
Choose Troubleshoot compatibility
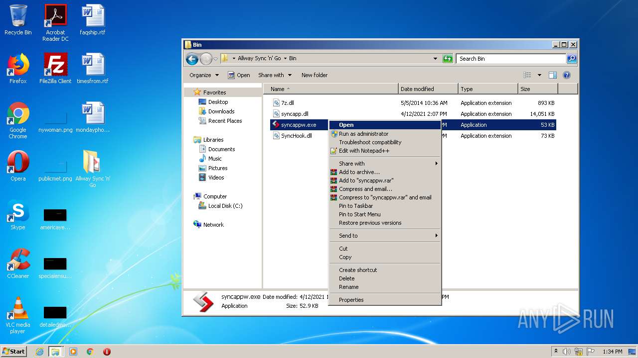pyautogui.click(x=385, y=142)
